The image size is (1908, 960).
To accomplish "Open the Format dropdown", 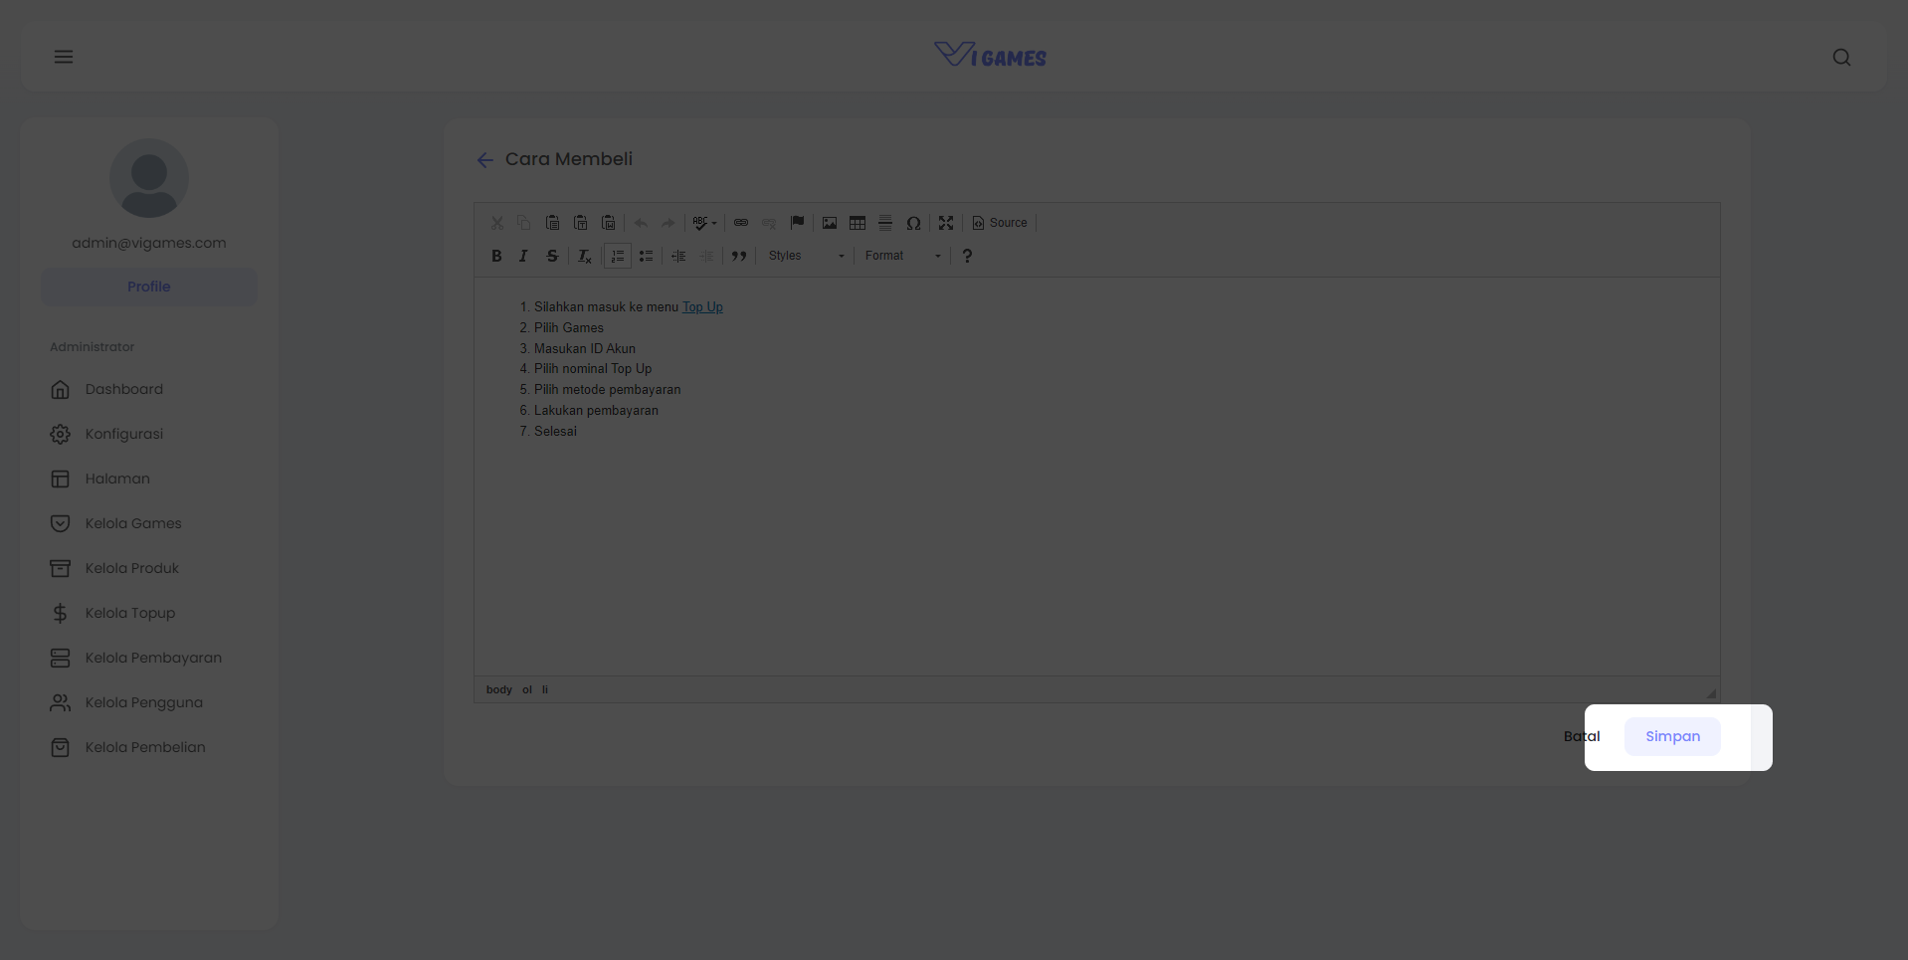I will pos(902,256).
